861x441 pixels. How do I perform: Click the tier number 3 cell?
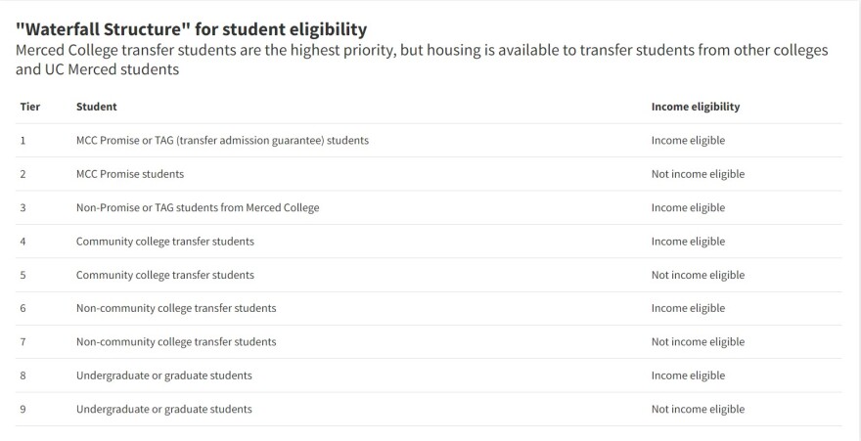(x=23, y=208)
